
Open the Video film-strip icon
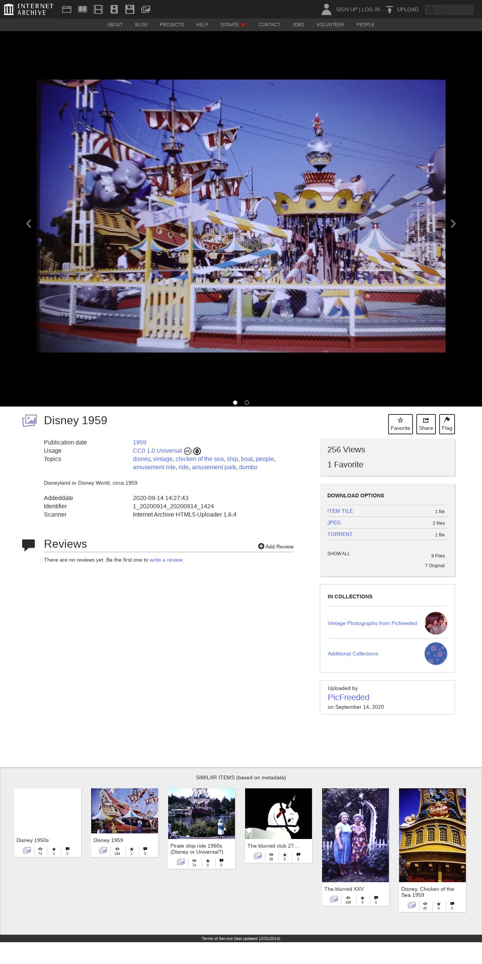(x=98, y=9)
